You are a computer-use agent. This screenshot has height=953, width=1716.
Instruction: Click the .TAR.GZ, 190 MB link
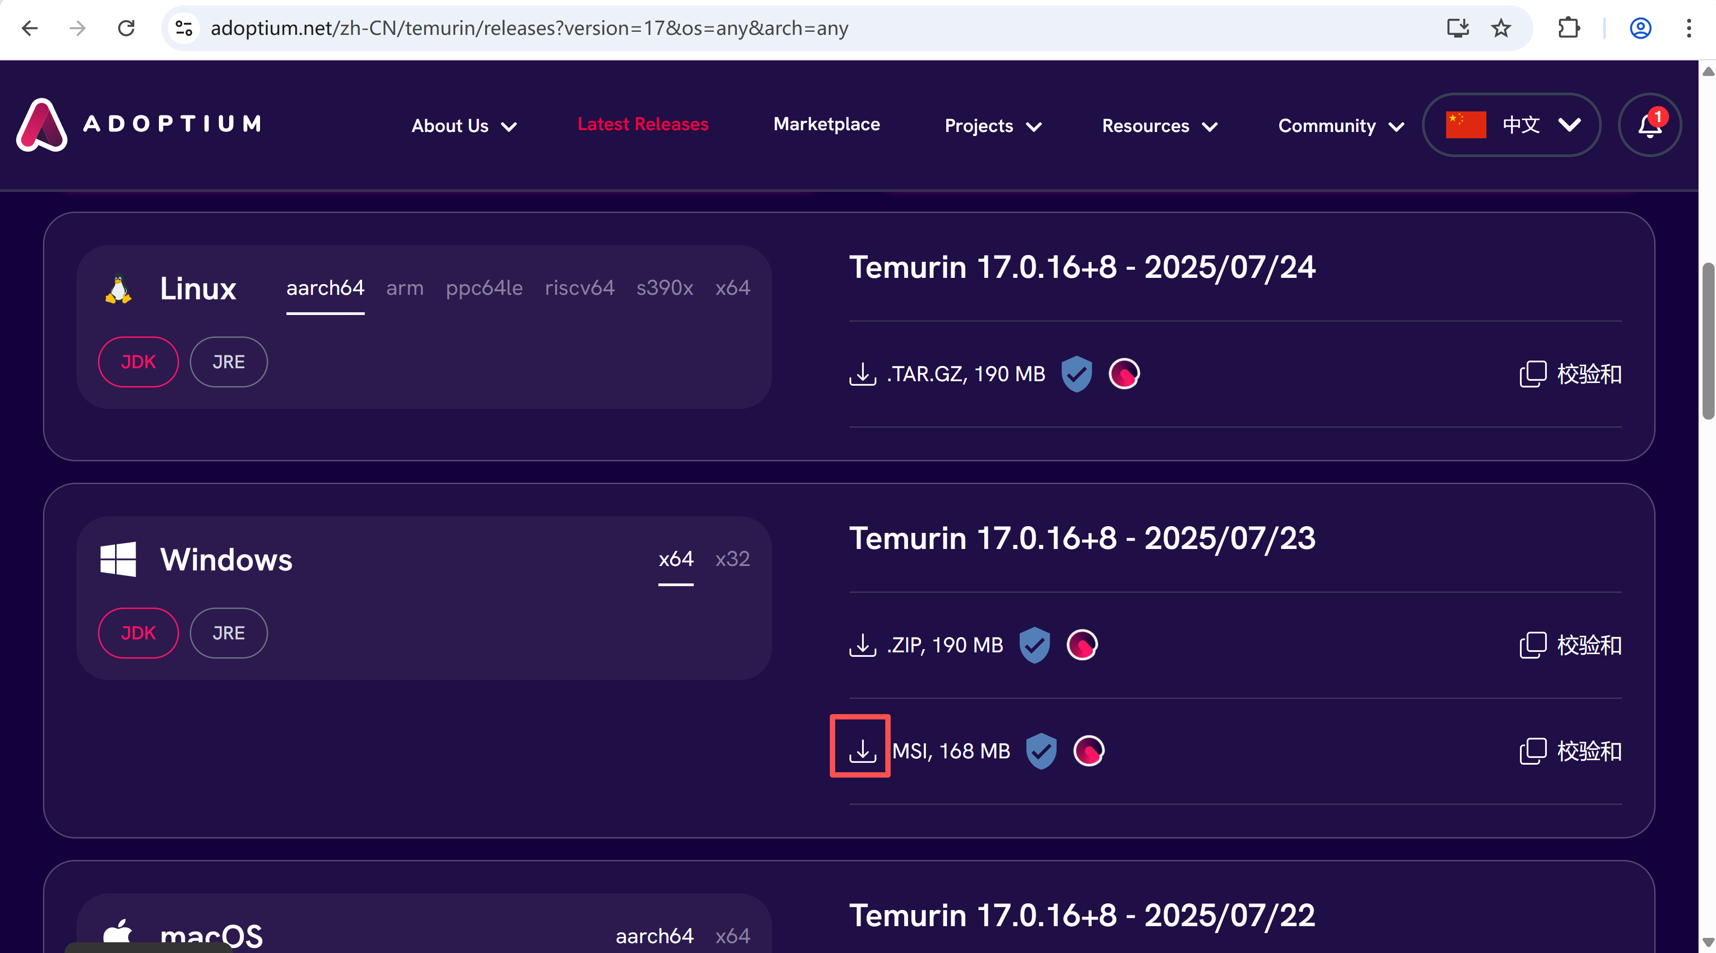pyautogui.click(x=966, y=374)
